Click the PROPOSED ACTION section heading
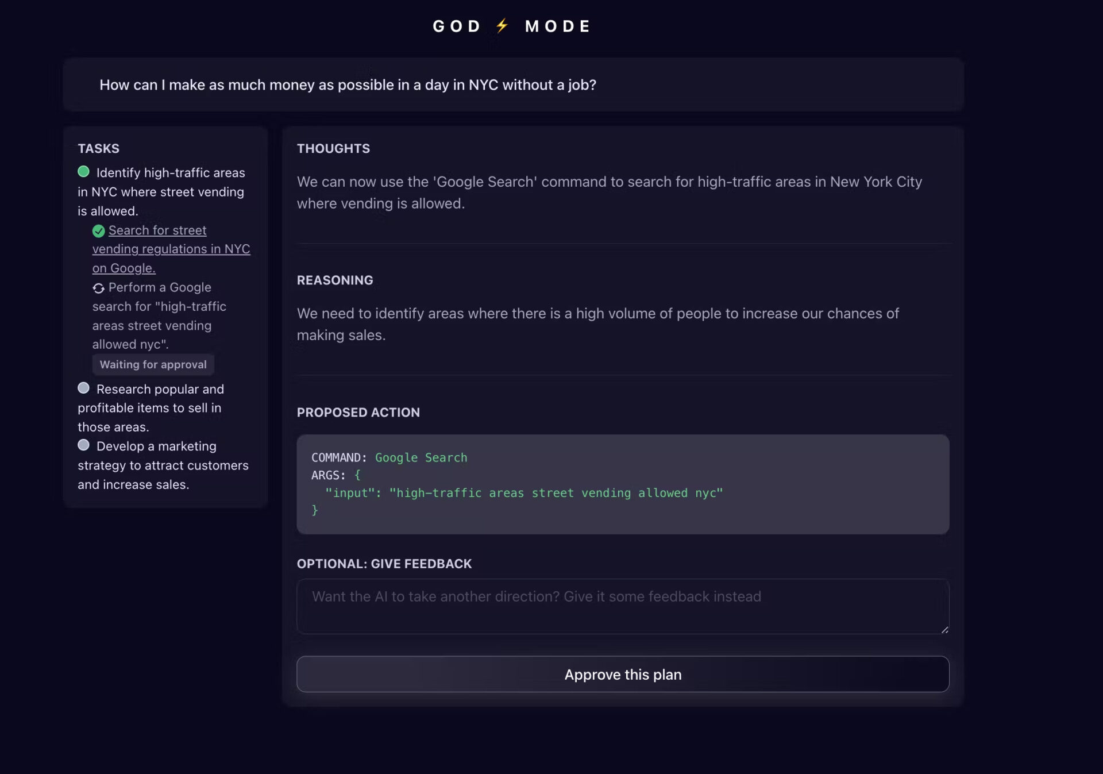 358,412
